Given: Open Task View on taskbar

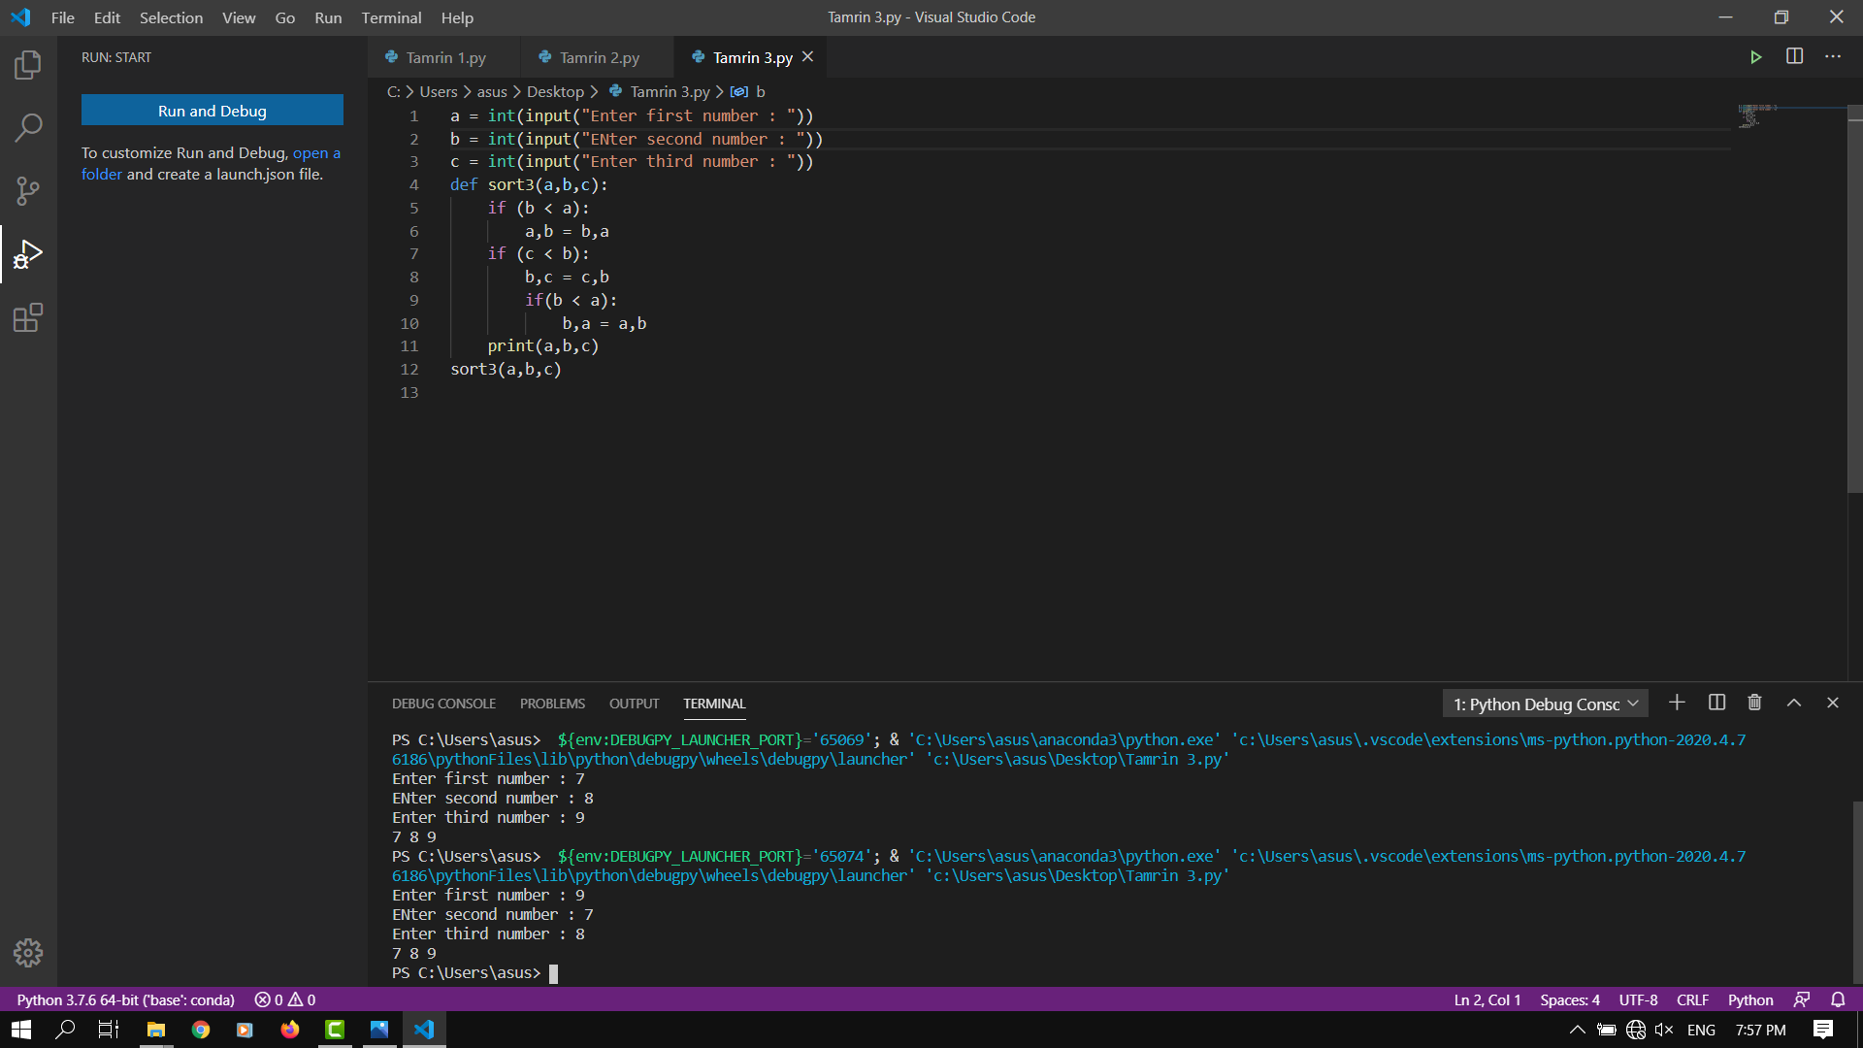Looking at the screenshot, I should point(109,1030).
